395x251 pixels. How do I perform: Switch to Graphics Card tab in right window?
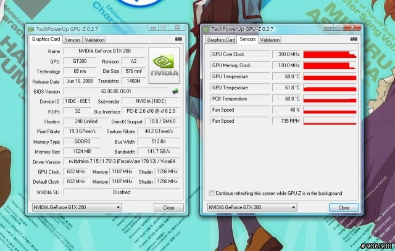point(221,39)
